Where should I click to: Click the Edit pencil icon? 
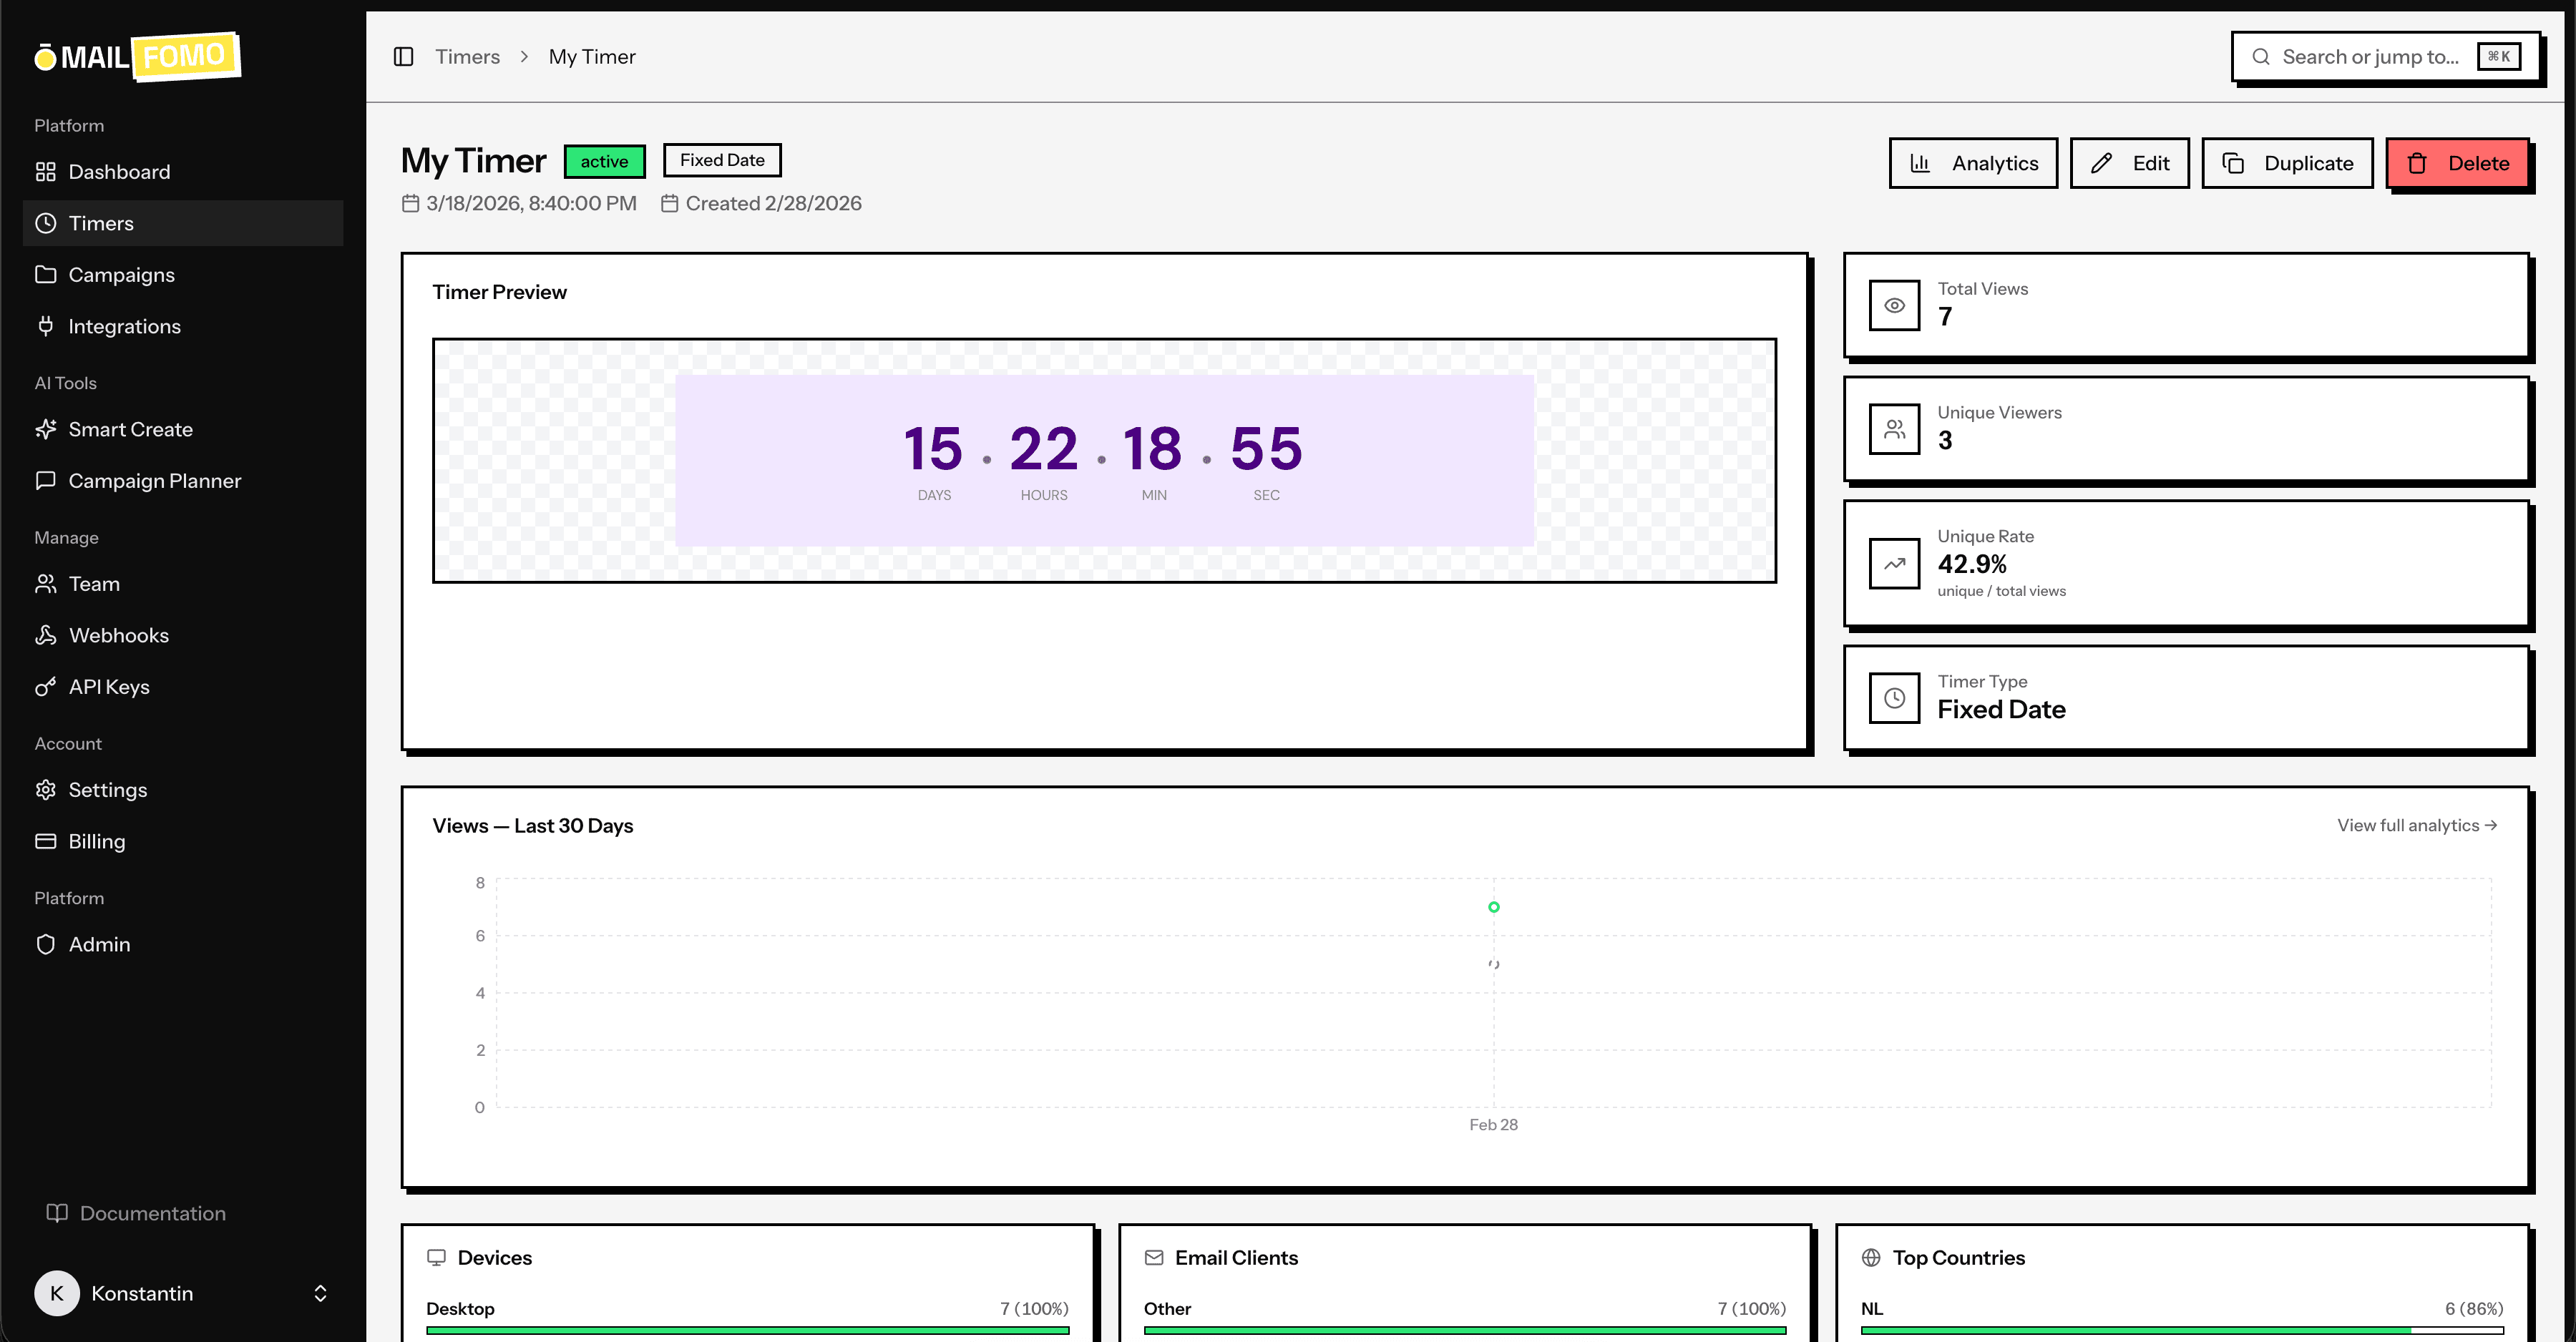coord(2100,162)
